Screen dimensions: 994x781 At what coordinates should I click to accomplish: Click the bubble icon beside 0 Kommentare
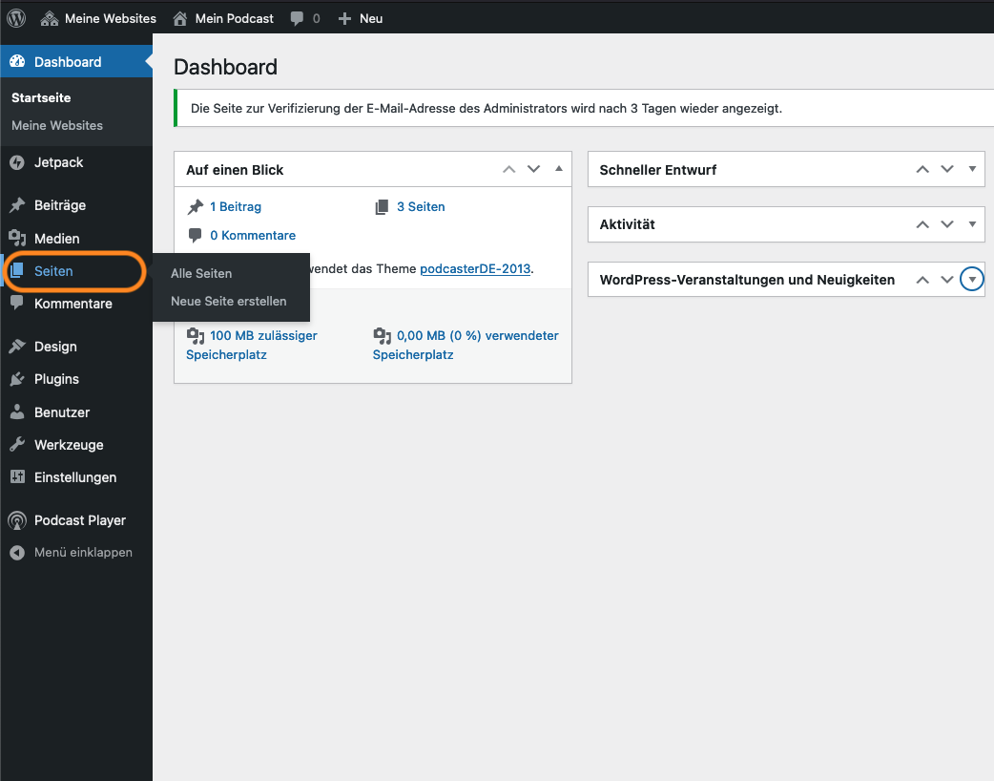[196, 236]
